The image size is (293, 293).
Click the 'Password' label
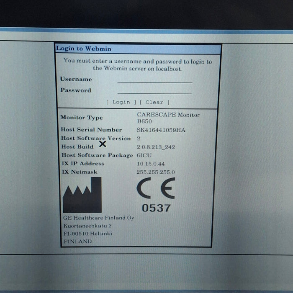[76, 90]
